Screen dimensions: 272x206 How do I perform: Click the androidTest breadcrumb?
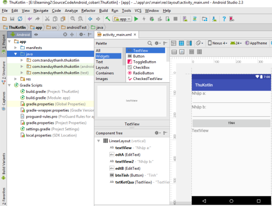pos(74,27)
